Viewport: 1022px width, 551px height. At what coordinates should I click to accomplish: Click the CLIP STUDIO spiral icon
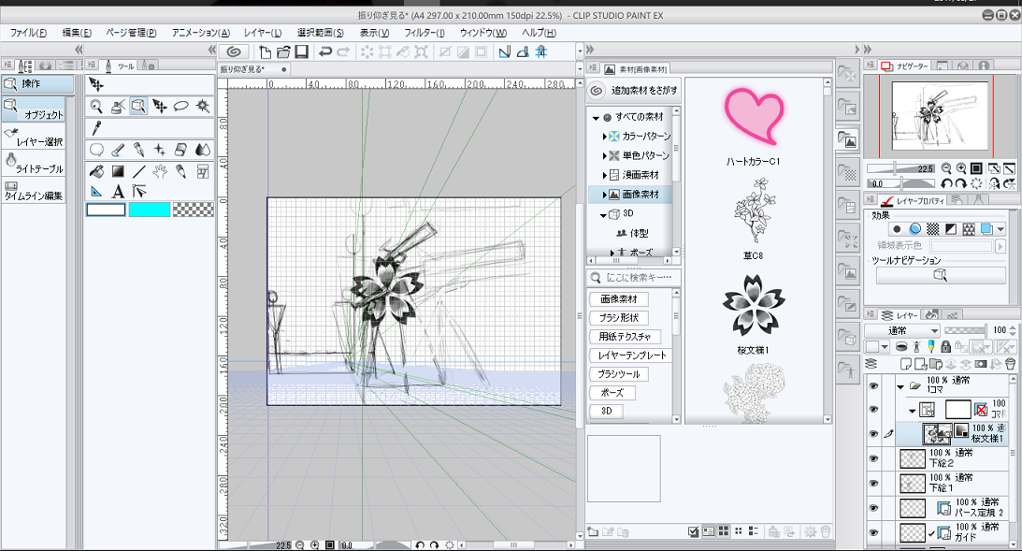234,52
